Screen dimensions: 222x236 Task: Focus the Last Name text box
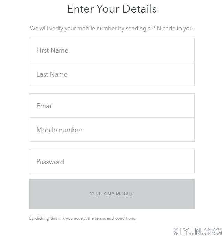(112, 74)
